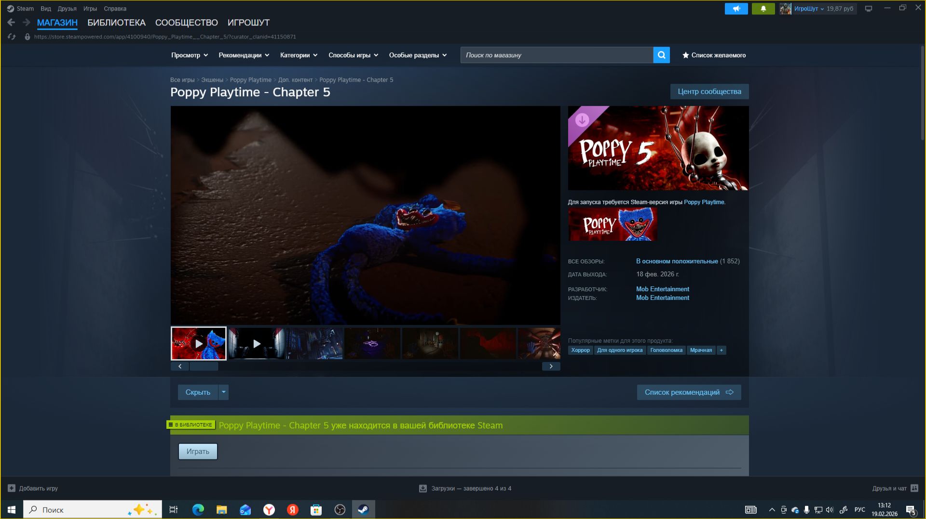926x519 pixels.
Task: Open OBS Studio from the taskbar
Action: [x=340, y=509]
